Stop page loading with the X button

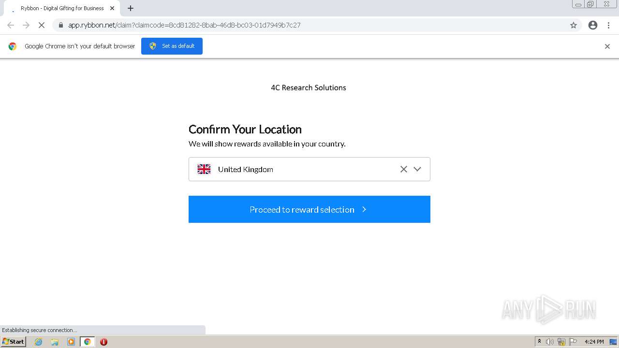[42, 25]
